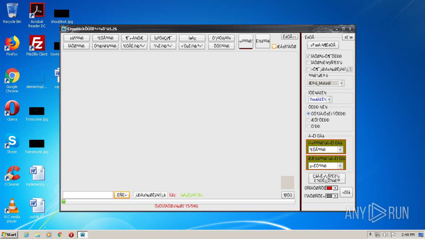425x239 pixels.
Task: Open the implementa... Word document icon
Action: tap(37, 176)
